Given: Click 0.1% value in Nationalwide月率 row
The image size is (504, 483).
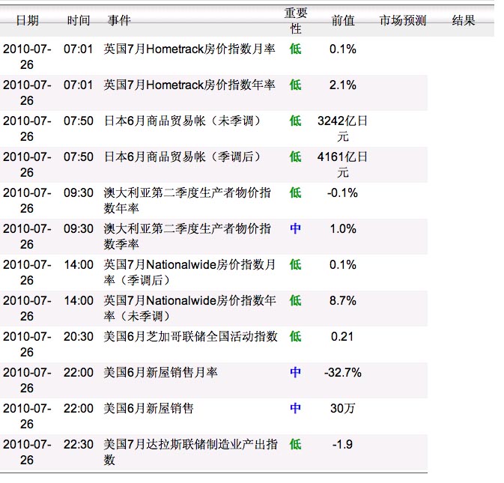Looking at the screenshot, I should [343, 265].
